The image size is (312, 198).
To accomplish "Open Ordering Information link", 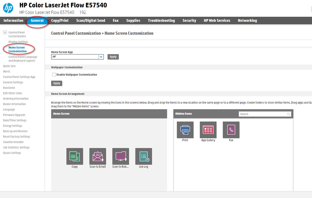I will pos(16,99).
